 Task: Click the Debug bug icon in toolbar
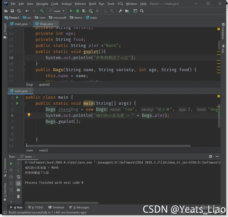point(78,11)
